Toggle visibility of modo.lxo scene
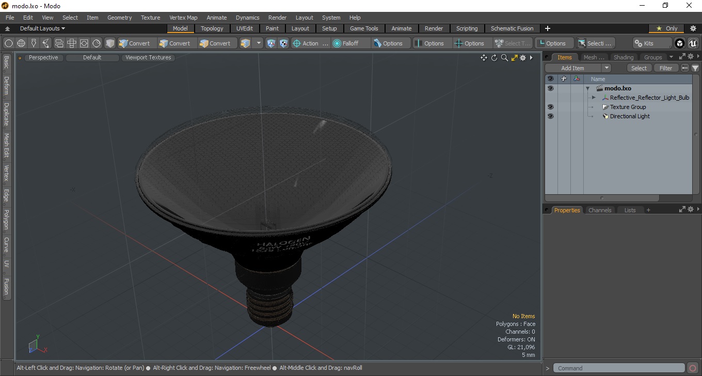The image size is (702, 376). click(550, 88)
